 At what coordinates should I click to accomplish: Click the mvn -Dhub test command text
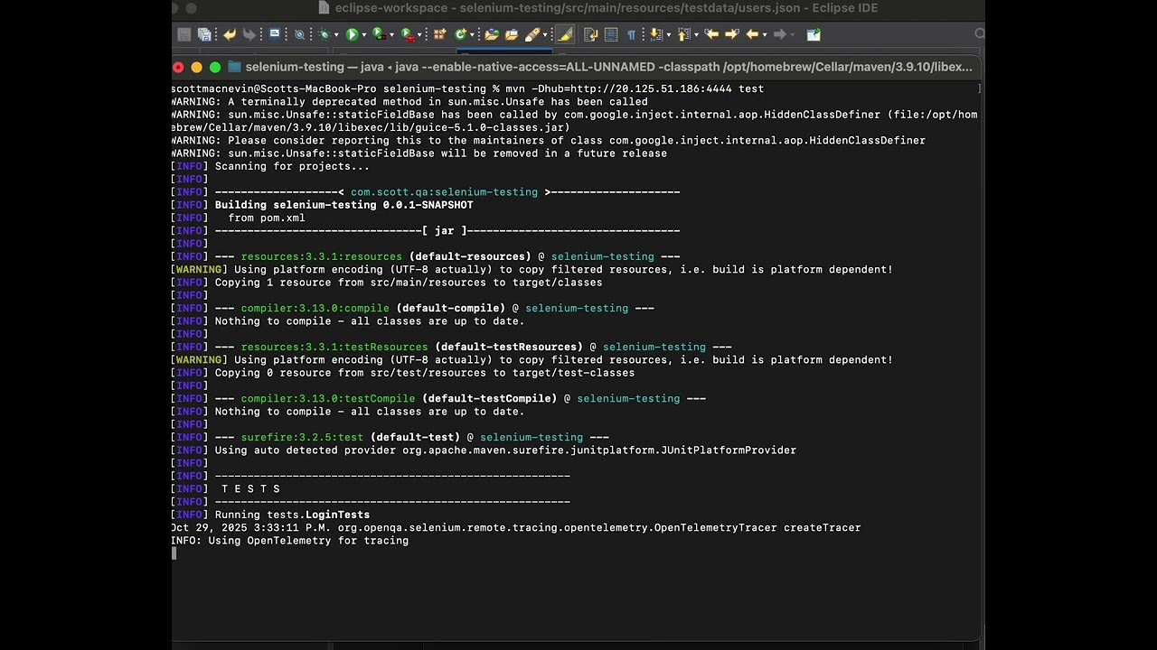pyautogui.click(x=635, y=88)
